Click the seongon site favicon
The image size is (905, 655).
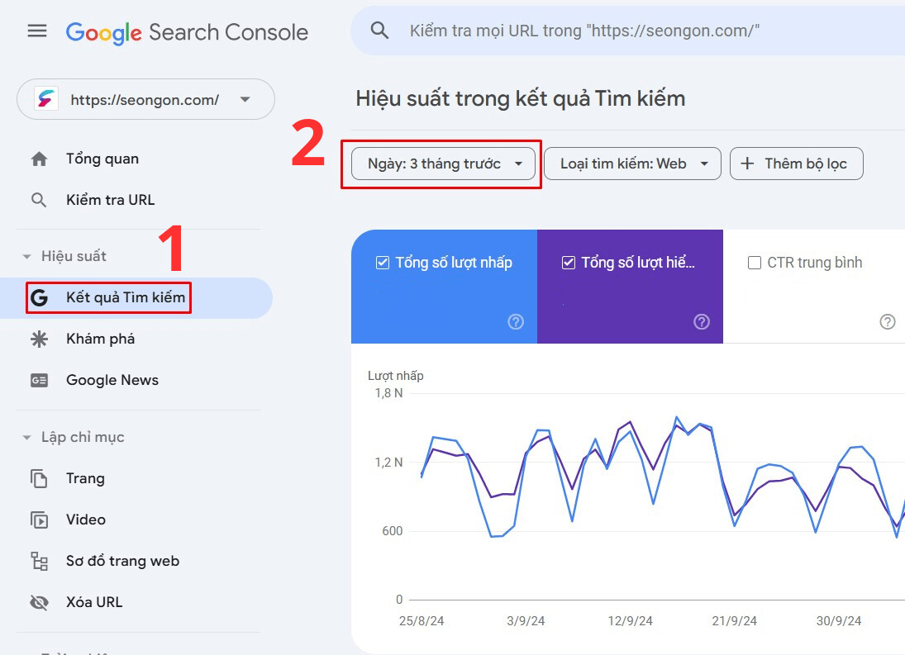point(46,99)
